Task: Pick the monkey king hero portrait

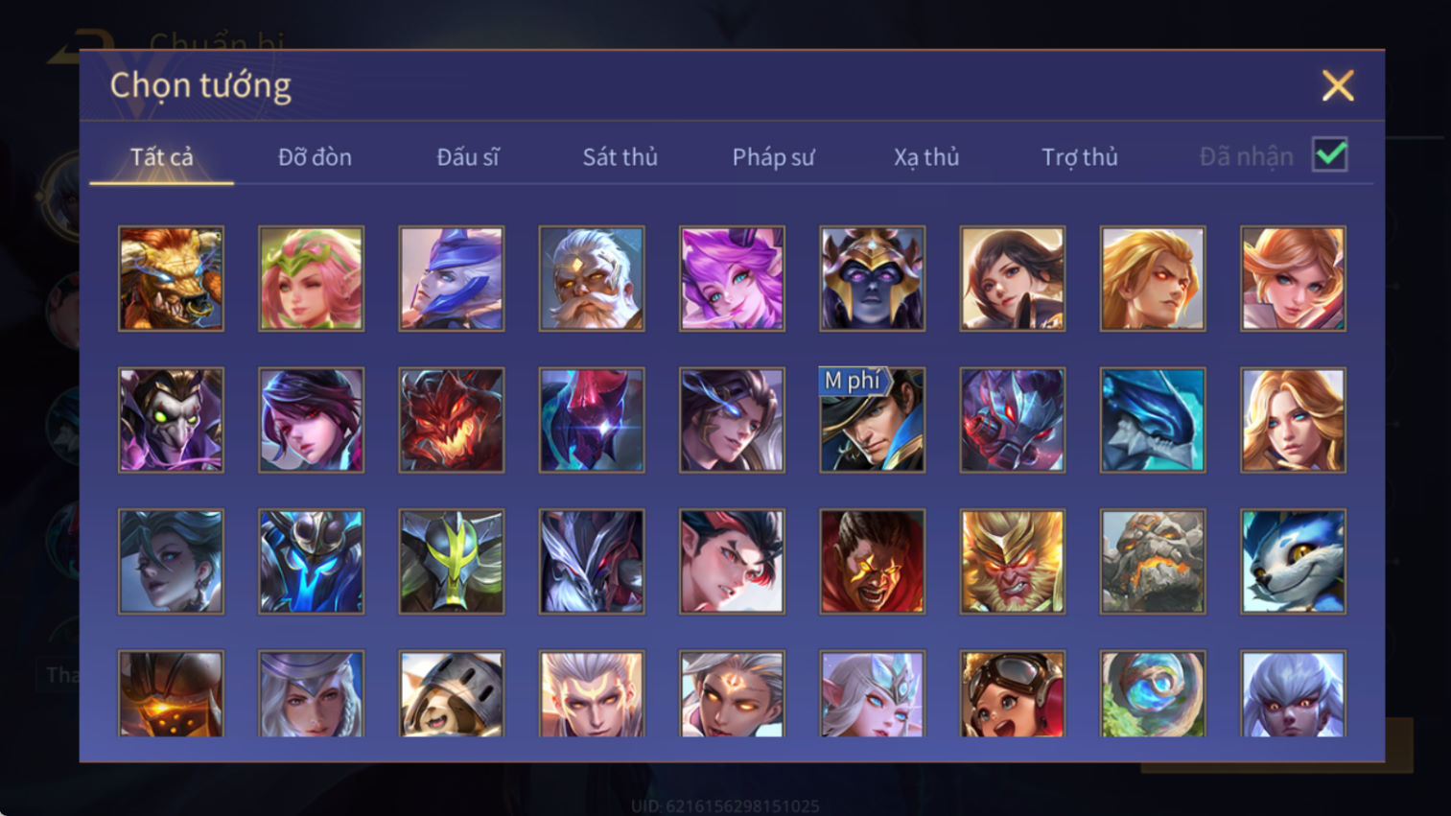Action: point(1012,561)
